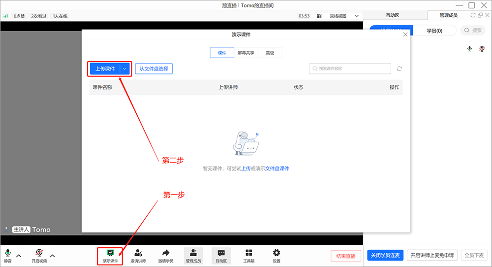Viewport: 492px width, 267px height.
Task: Open 工具箱 toolbox icon
Action: [x=249, y=256]
